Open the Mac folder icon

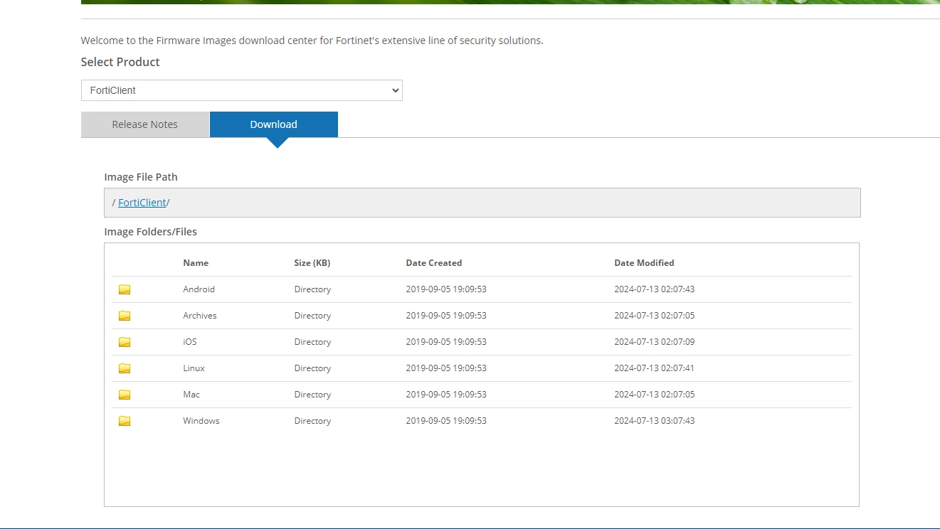pos(125,395)
